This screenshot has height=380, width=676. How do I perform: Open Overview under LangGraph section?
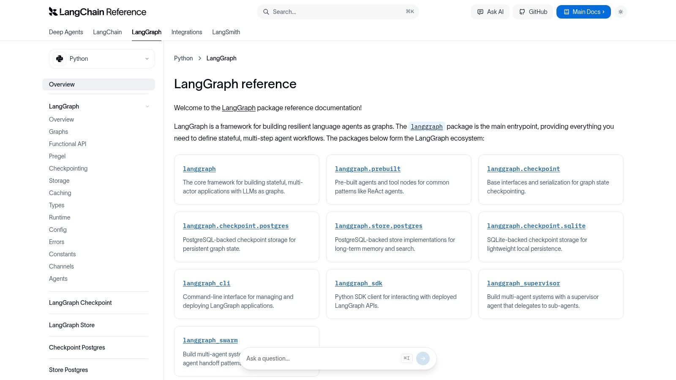click(61, 119)
